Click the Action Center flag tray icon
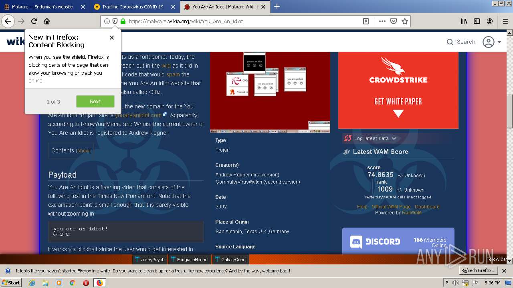 tap(475, 283)
